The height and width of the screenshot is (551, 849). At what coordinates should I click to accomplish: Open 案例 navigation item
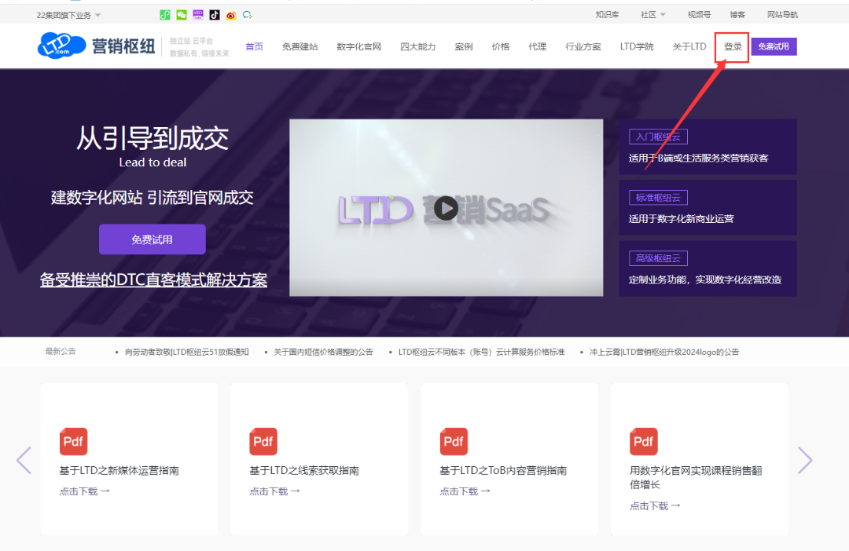point(464,46)
